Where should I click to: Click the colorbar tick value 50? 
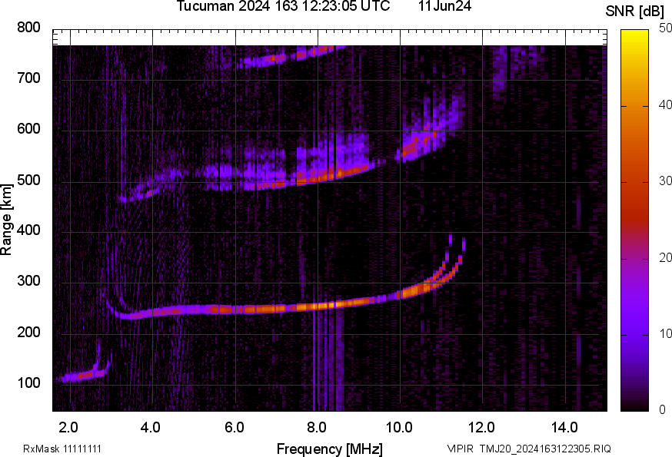(x=665, y=28)
